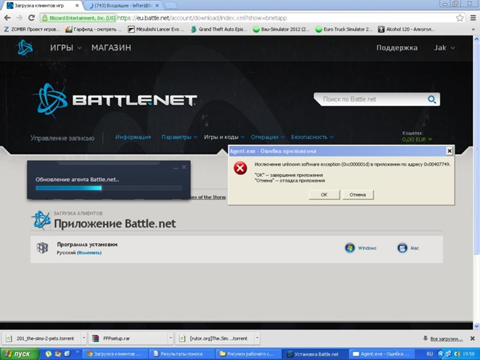Click the Windows download link text
This screenshot has height=360, width=480.
point(367,248)
